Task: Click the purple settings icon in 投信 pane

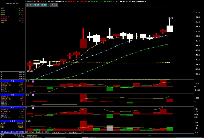Action: coord(33,95)
